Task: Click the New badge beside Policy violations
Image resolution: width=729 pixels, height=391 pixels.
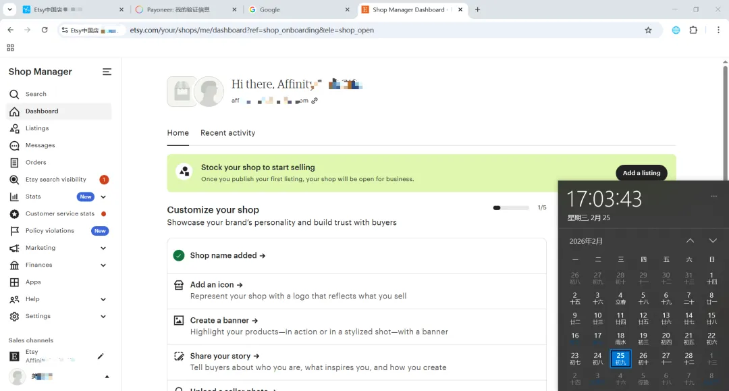Action: [x=100, y=231]
